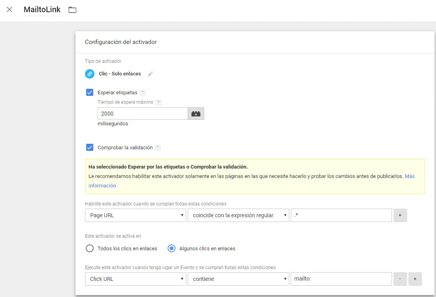Close the MailtoLink trigger editor
Screen dimensions: 436x297
(9, 9)
